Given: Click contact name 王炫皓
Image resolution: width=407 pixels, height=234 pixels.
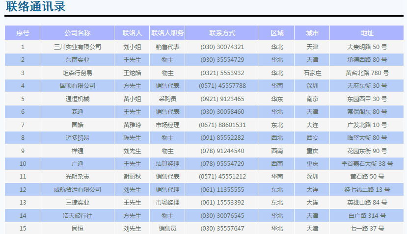Looking at the screenshot, I should [132, 73].
